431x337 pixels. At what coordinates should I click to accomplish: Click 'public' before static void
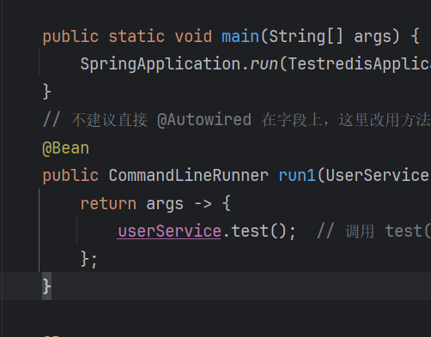tap(70, 37)
